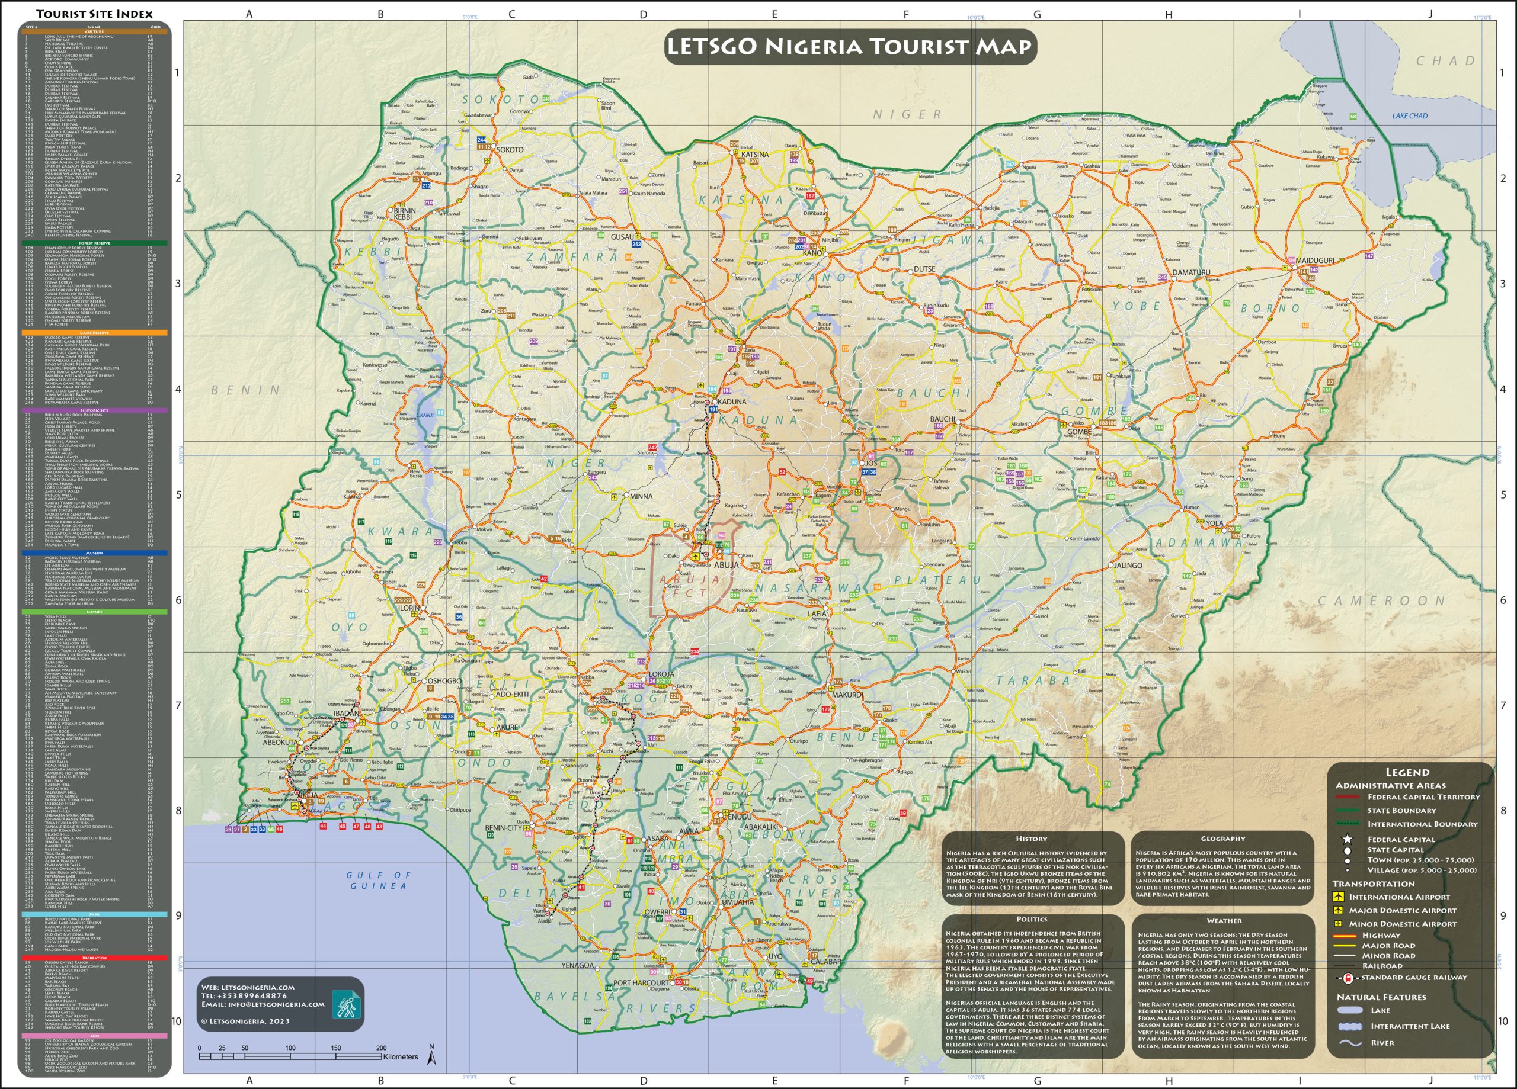Click the PORT HARCOURT city label
The image size is (1517, 1089).
641,983
